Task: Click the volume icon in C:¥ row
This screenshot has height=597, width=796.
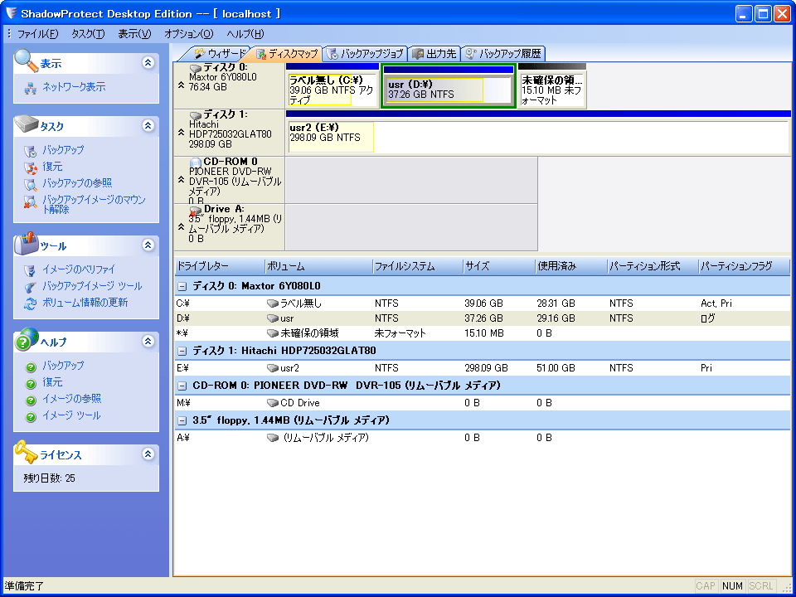Action: [273, 303]
